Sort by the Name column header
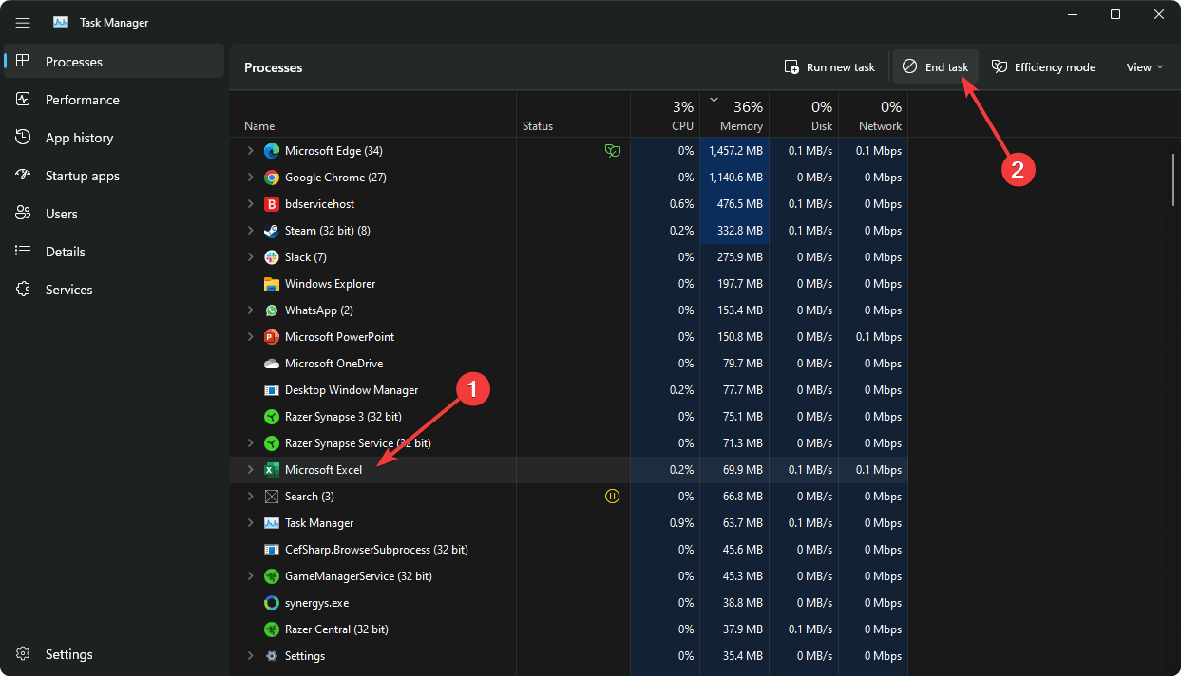 point(373,113)
